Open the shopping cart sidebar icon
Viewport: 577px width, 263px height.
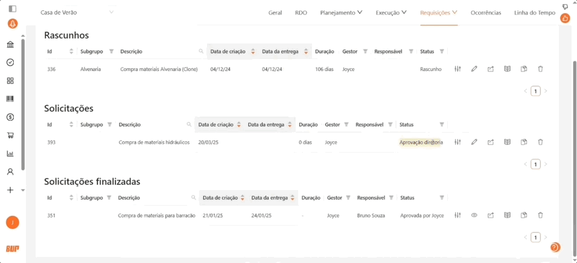coord(10,135)
